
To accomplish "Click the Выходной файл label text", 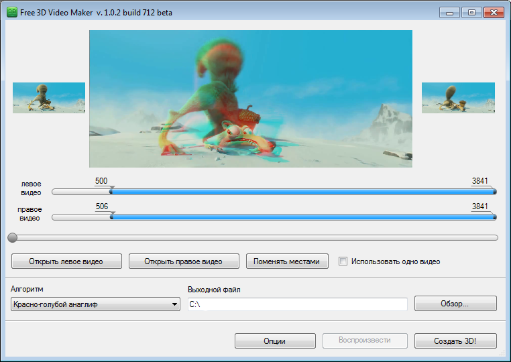I will [x=214, y=290].
